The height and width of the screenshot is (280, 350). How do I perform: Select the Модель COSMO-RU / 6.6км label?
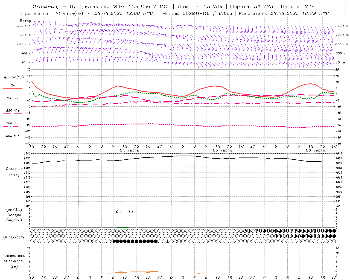point(197,13)
